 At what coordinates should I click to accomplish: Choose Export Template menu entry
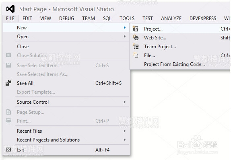[66, 92]
